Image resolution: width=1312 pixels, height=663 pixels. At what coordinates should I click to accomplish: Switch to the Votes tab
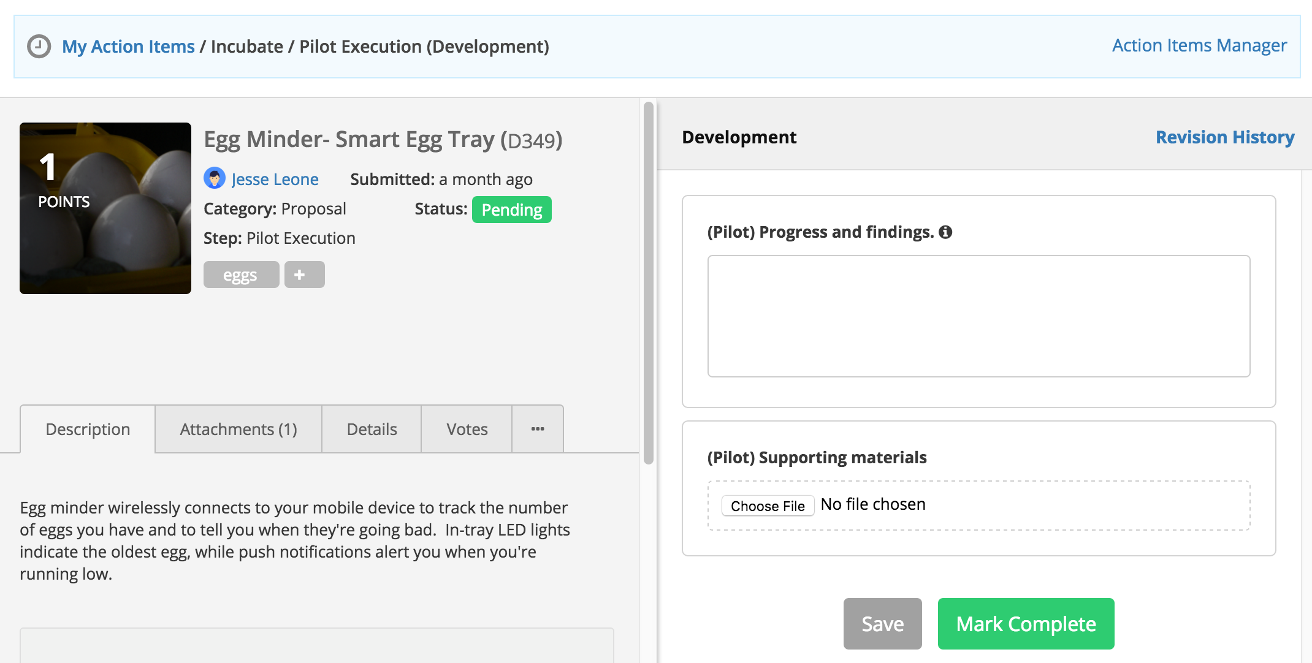coord(467,429)
